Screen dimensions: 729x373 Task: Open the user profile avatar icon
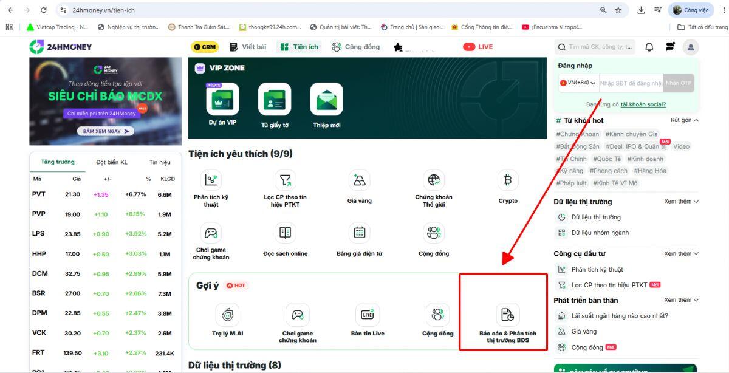(691, 47)
